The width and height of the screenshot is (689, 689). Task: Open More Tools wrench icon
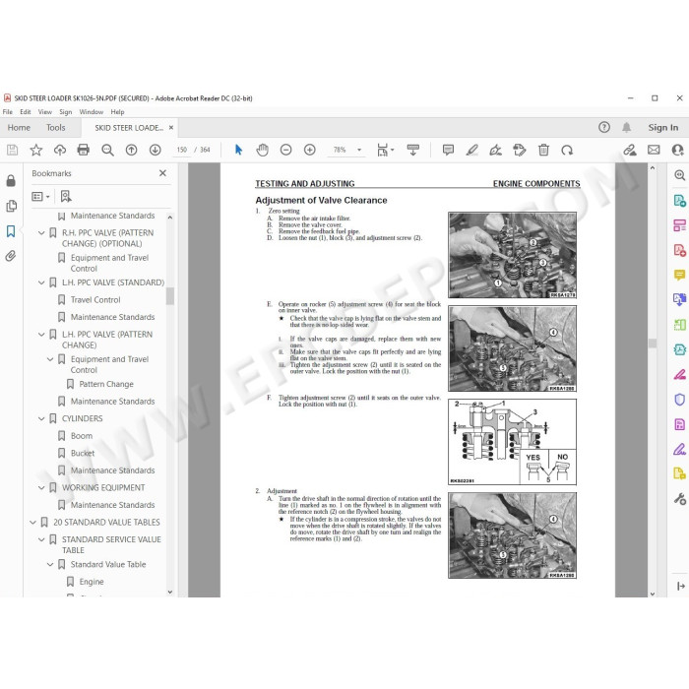(x=679, y=499)
